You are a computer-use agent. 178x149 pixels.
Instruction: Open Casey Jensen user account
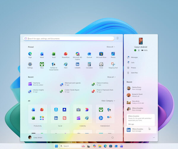point(35,137)
